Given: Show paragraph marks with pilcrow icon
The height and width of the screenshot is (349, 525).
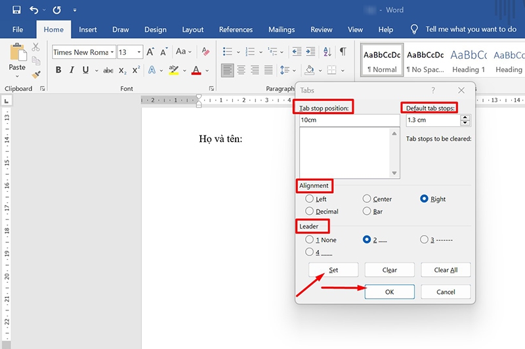Looking at the screenshot, I should 343,52.
